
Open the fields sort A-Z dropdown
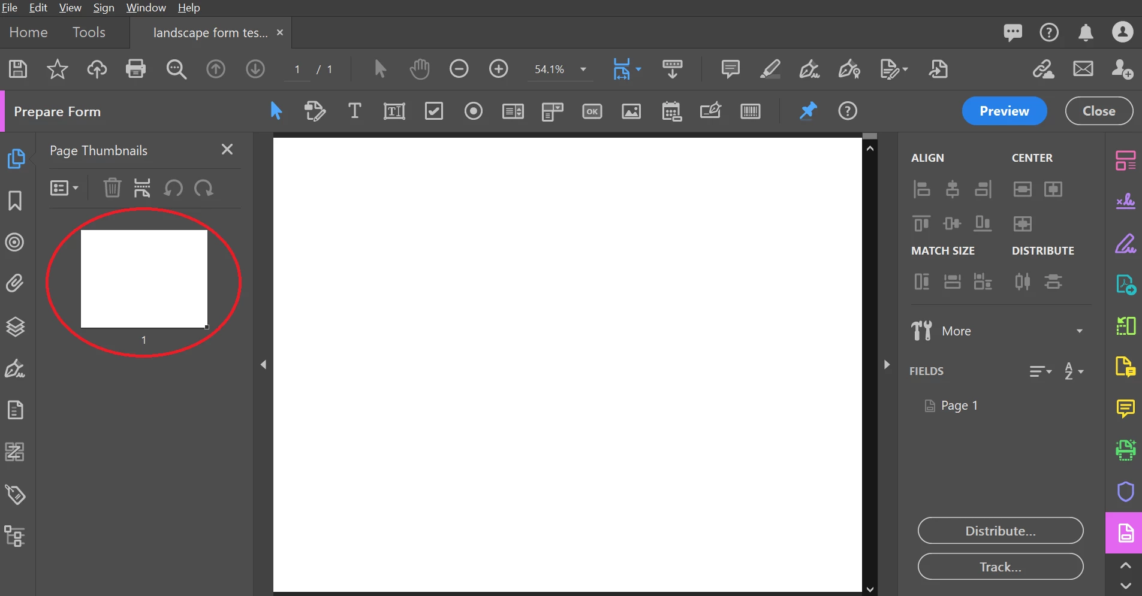(1074, 371)
